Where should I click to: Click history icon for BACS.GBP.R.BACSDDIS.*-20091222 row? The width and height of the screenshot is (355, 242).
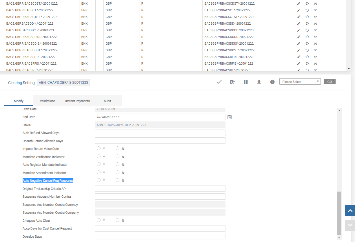pos(307,43)
